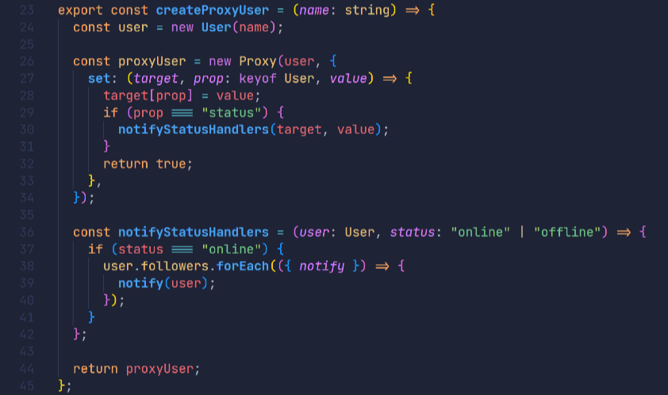Place cursor on the set handler keyword
This screenshot has width=668, height=395.
coord(99,79)
